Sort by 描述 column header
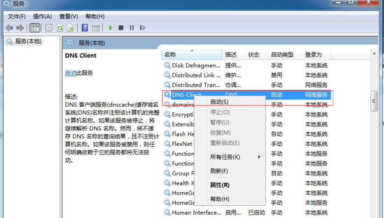 coord(233,54)
